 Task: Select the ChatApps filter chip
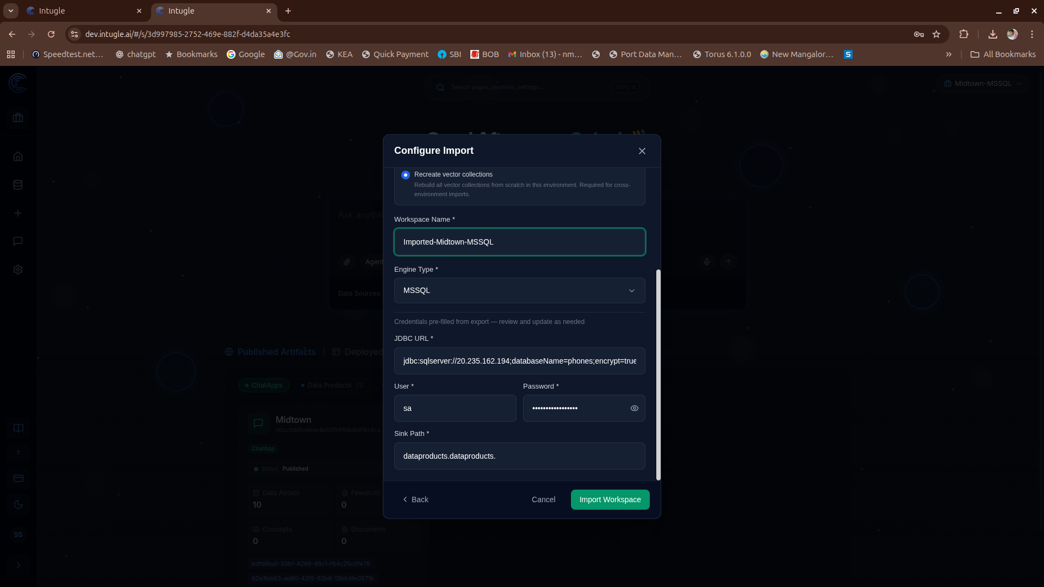click(x=264, y=385)
